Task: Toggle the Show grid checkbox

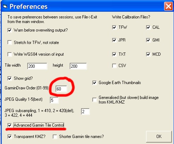Action: [x=10, y=78]
